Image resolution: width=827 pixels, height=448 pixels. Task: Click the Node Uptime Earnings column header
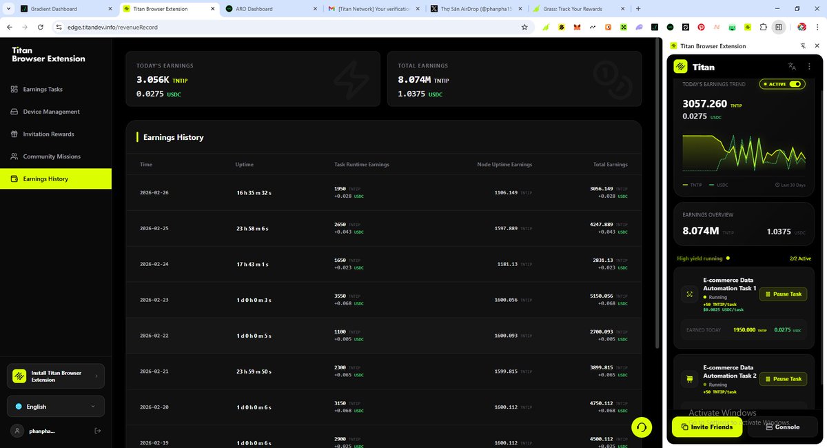504,165
